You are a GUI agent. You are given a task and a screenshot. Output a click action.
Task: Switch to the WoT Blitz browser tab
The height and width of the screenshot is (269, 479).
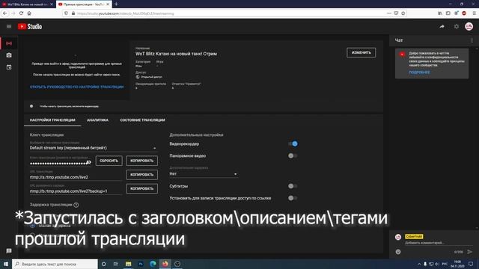point(28,4)
